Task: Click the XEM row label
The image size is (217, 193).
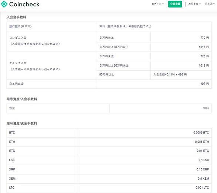Action: (x=12, y=179)
